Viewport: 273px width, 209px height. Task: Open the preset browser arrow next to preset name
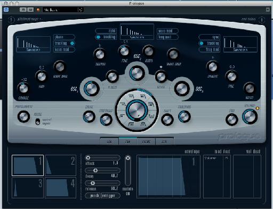pos(81,10)
